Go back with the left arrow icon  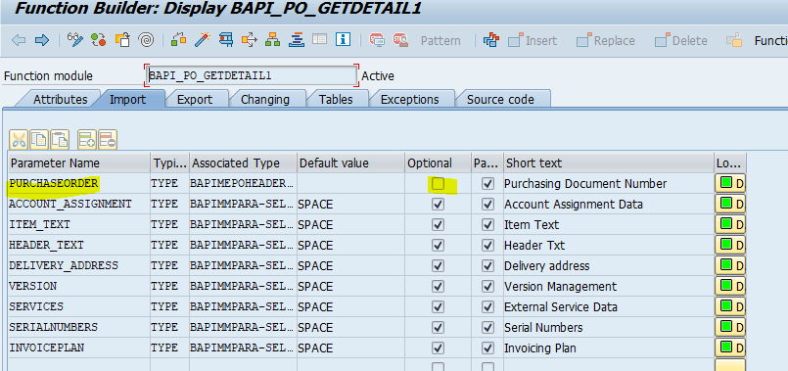pos(19,40)
